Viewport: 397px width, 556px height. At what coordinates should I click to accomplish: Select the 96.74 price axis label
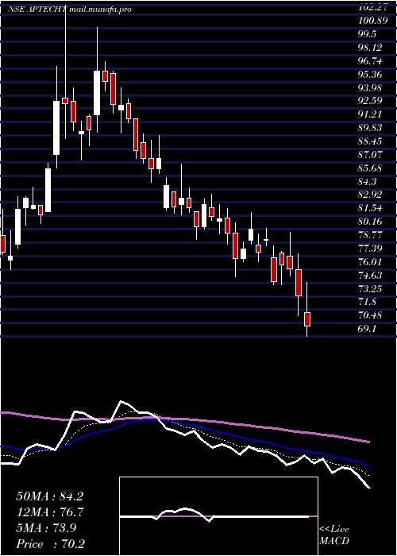click(370, 61)
